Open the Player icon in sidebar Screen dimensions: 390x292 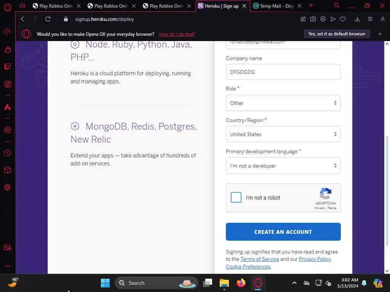coord(8,130)
